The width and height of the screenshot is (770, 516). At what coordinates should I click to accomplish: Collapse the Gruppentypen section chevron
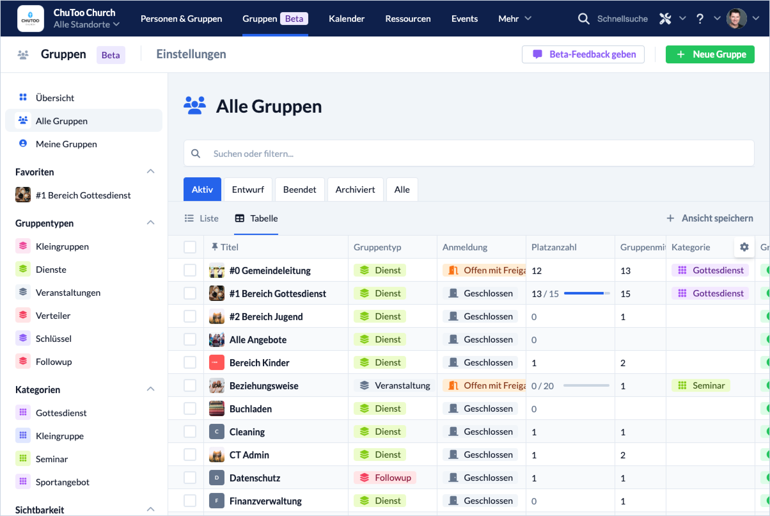tap(151, 223)
